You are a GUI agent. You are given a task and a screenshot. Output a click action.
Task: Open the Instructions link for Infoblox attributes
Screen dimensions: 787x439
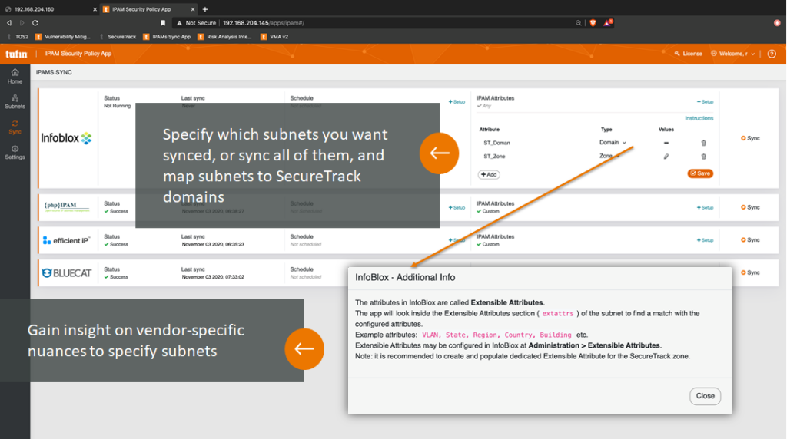coord(699,118)
